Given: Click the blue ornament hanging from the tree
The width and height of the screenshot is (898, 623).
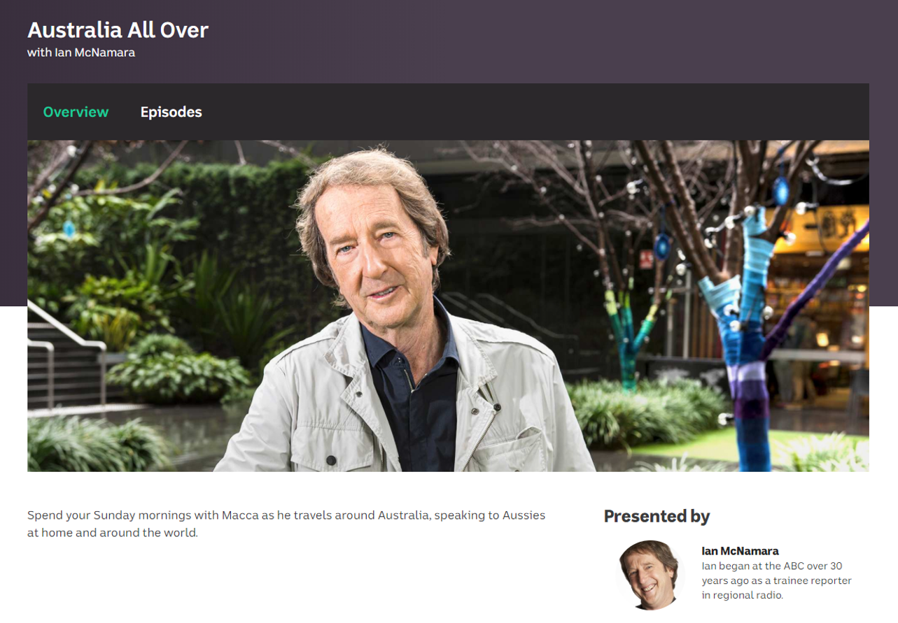Looking at the screenshot, I should pos(661,245).
